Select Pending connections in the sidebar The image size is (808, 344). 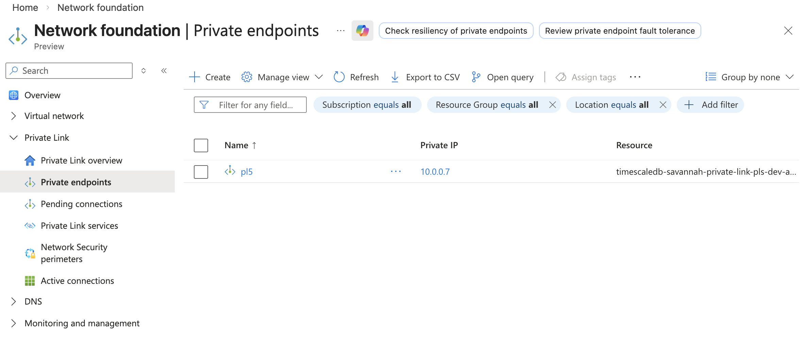tap(82, 204)
